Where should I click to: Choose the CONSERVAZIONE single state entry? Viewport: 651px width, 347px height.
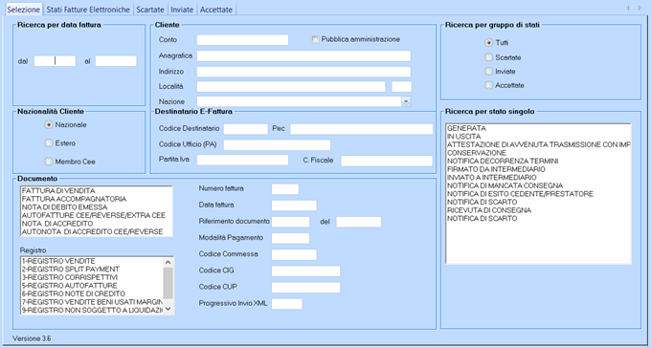point(538,153)
